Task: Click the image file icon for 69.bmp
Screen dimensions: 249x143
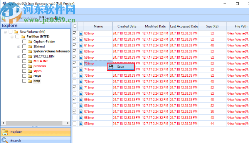Action: pyautogui.click(x=81, y=99)
